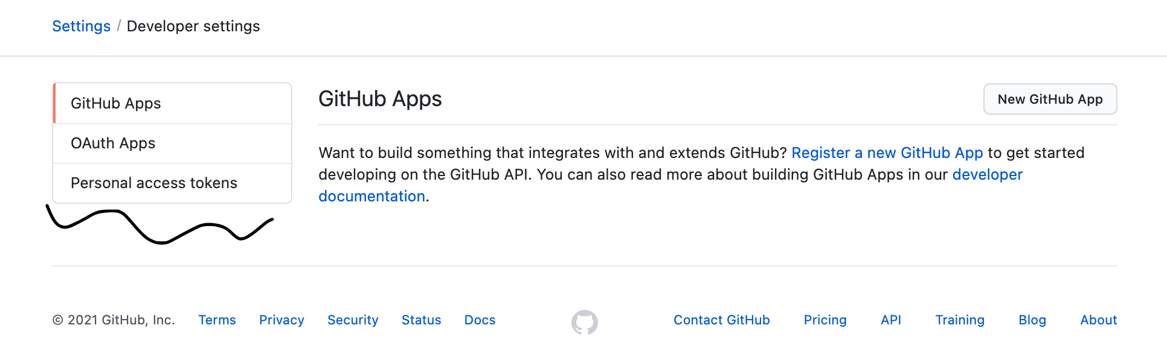Check GitHub Status in the footer
Screen dimensions: 1167x363
click(421, 320)
